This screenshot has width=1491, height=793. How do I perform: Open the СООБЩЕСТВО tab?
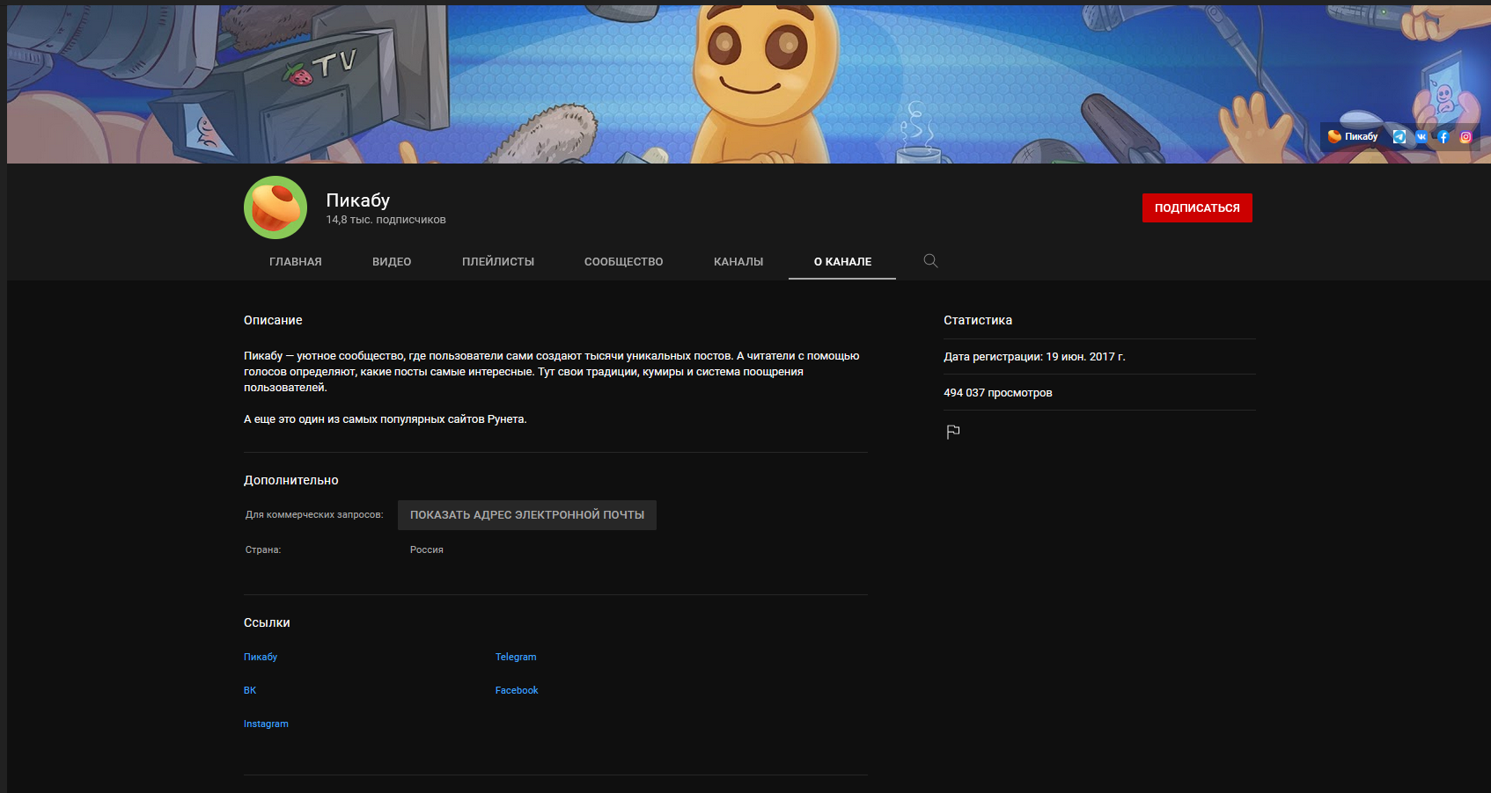pos(624,262)
